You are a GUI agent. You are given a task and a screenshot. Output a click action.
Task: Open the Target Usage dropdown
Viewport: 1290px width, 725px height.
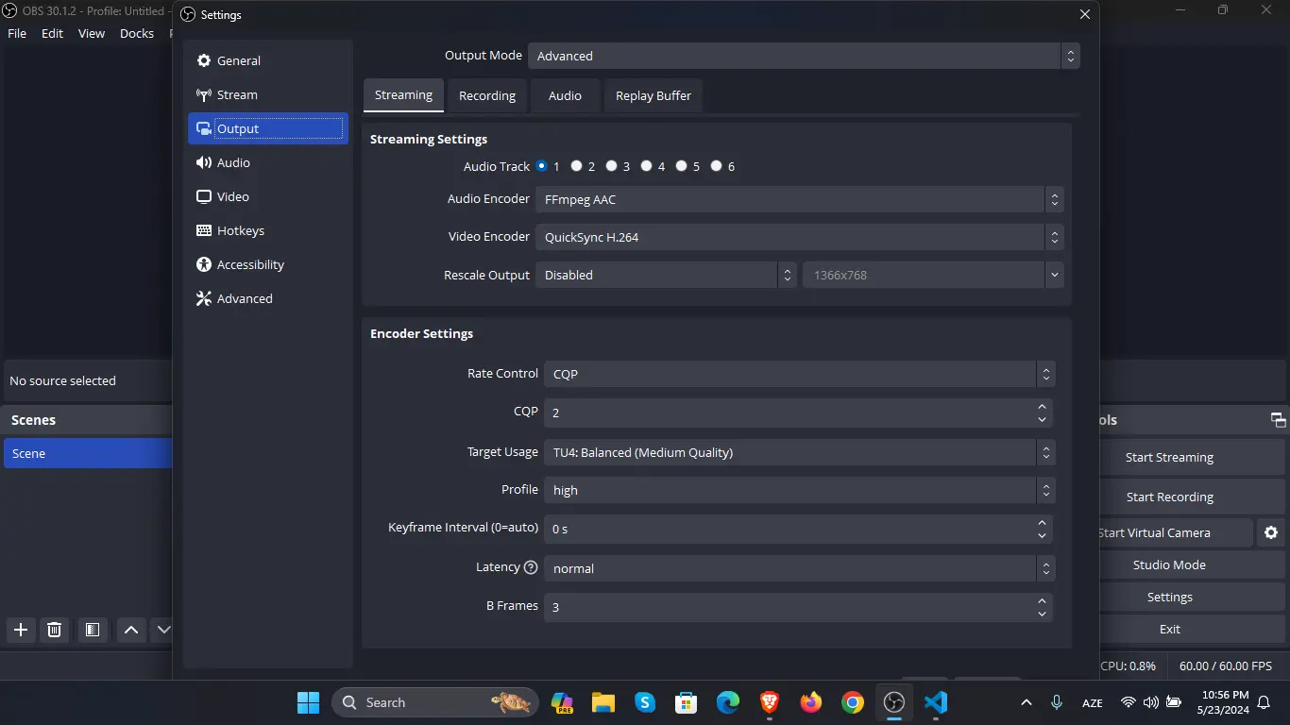(x=799, y=452)
